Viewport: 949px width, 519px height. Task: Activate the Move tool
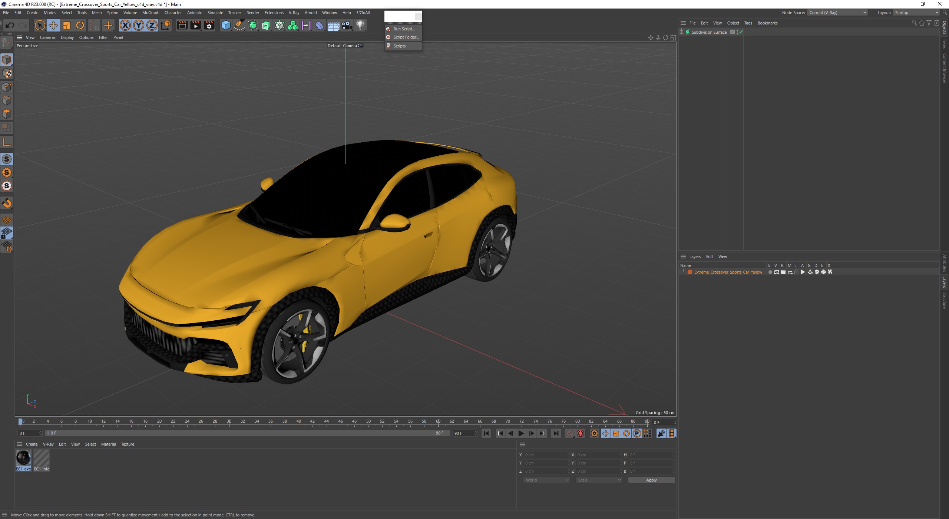53,25
